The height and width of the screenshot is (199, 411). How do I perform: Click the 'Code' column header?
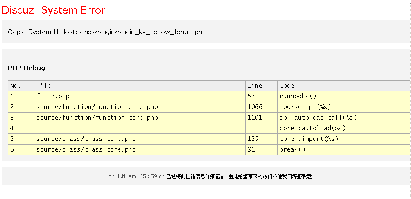tap(343, 86)
